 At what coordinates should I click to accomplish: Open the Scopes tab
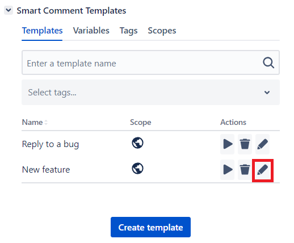click(162, 31)
